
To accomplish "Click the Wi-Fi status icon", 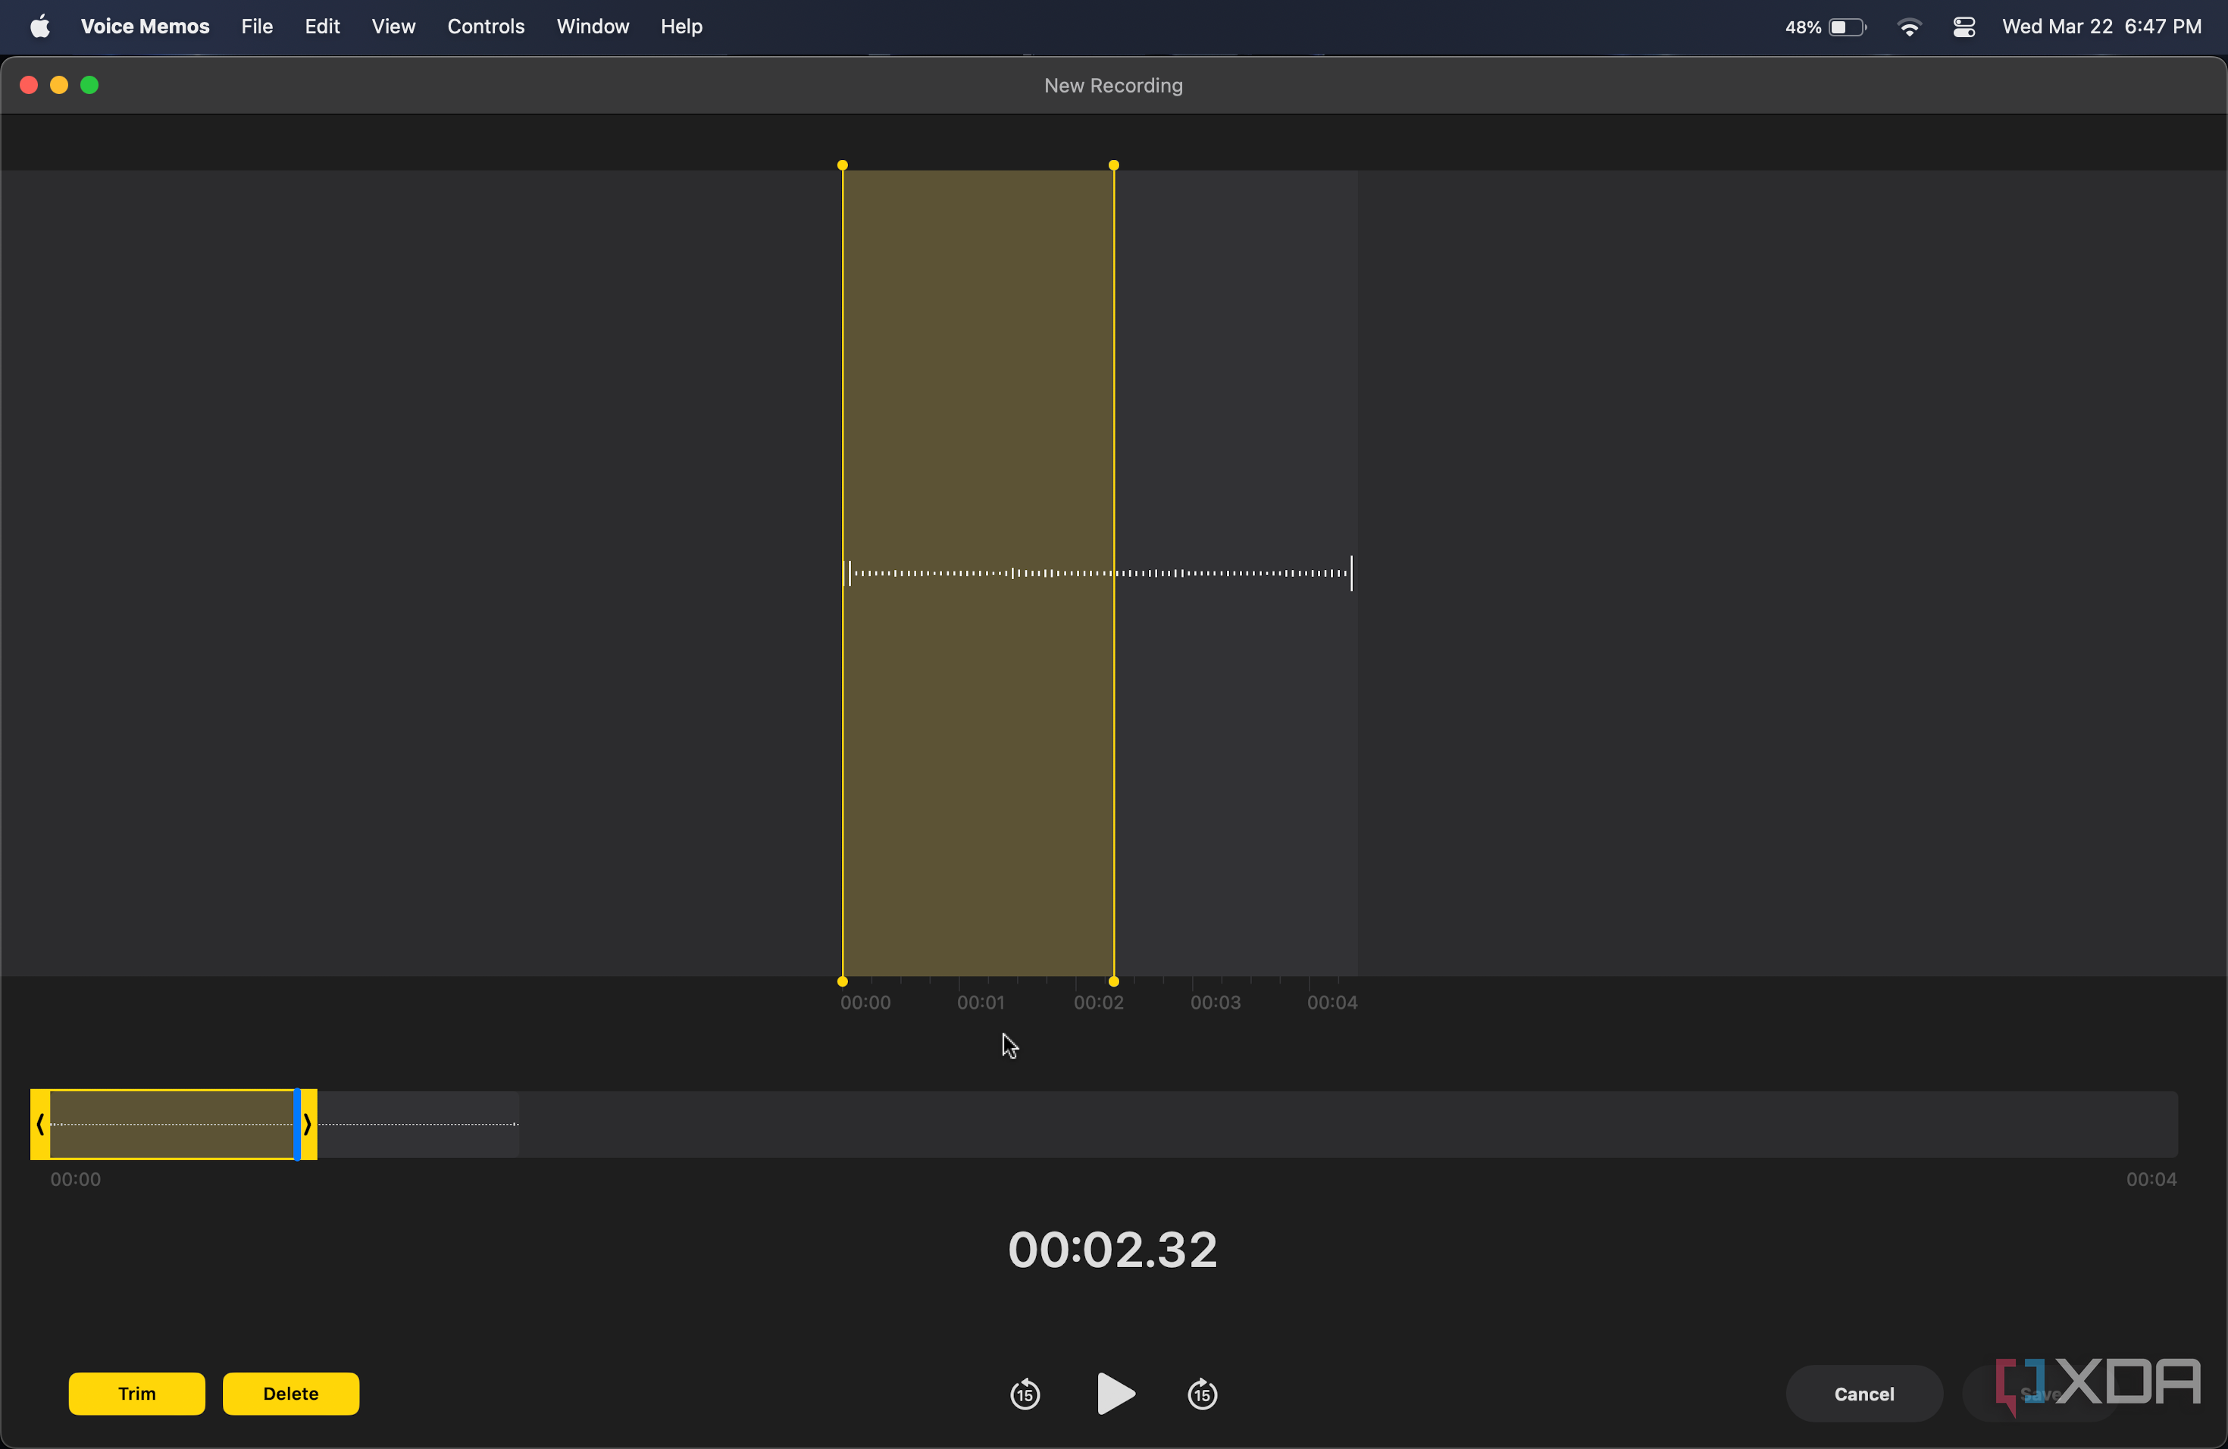I will point(1909,27).
